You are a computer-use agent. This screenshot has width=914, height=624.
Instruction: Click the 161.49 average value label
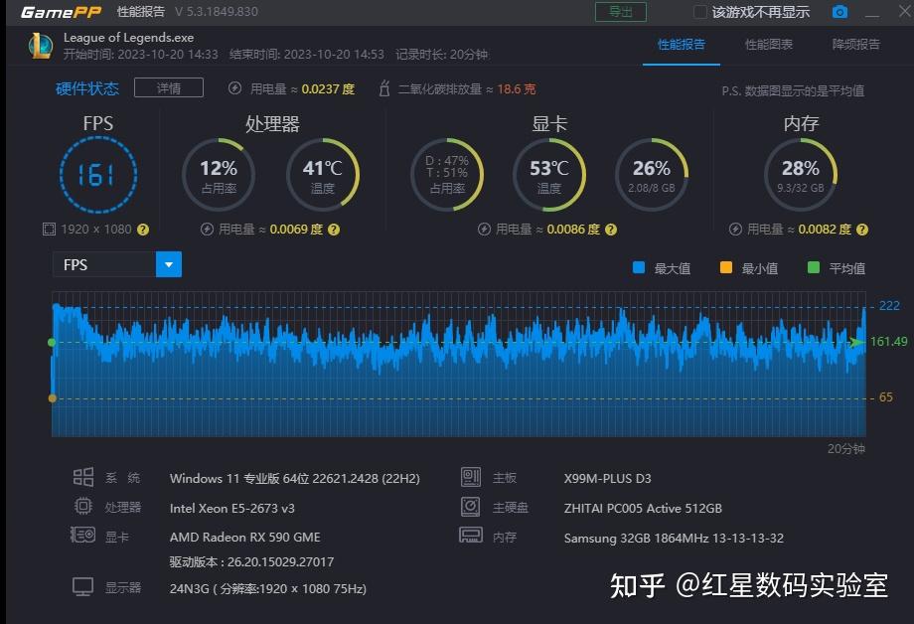[888, 342]
